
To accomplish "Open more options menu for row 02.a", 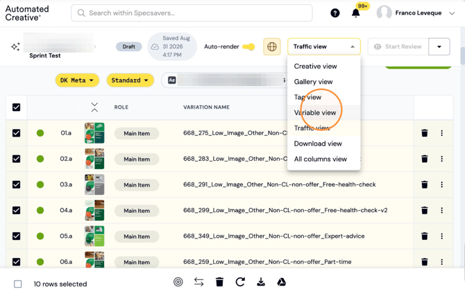I will [x=441, y=159].
